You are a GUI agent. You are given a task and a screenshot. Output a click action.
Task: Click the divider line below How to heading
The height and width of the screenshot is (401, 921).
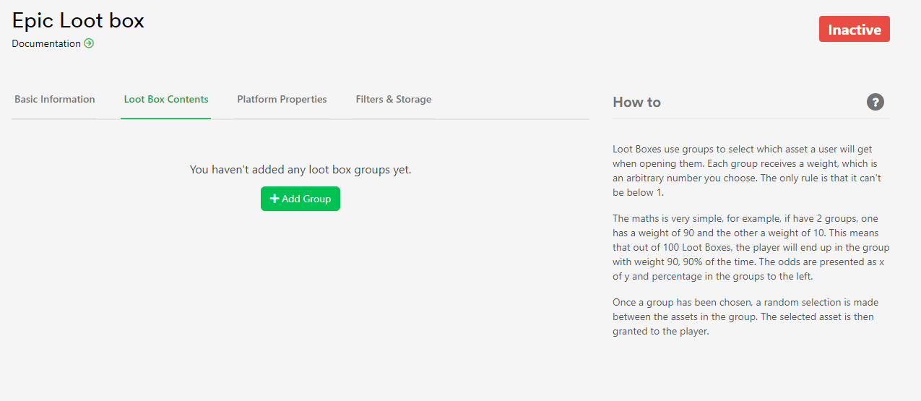click(751, 118)
